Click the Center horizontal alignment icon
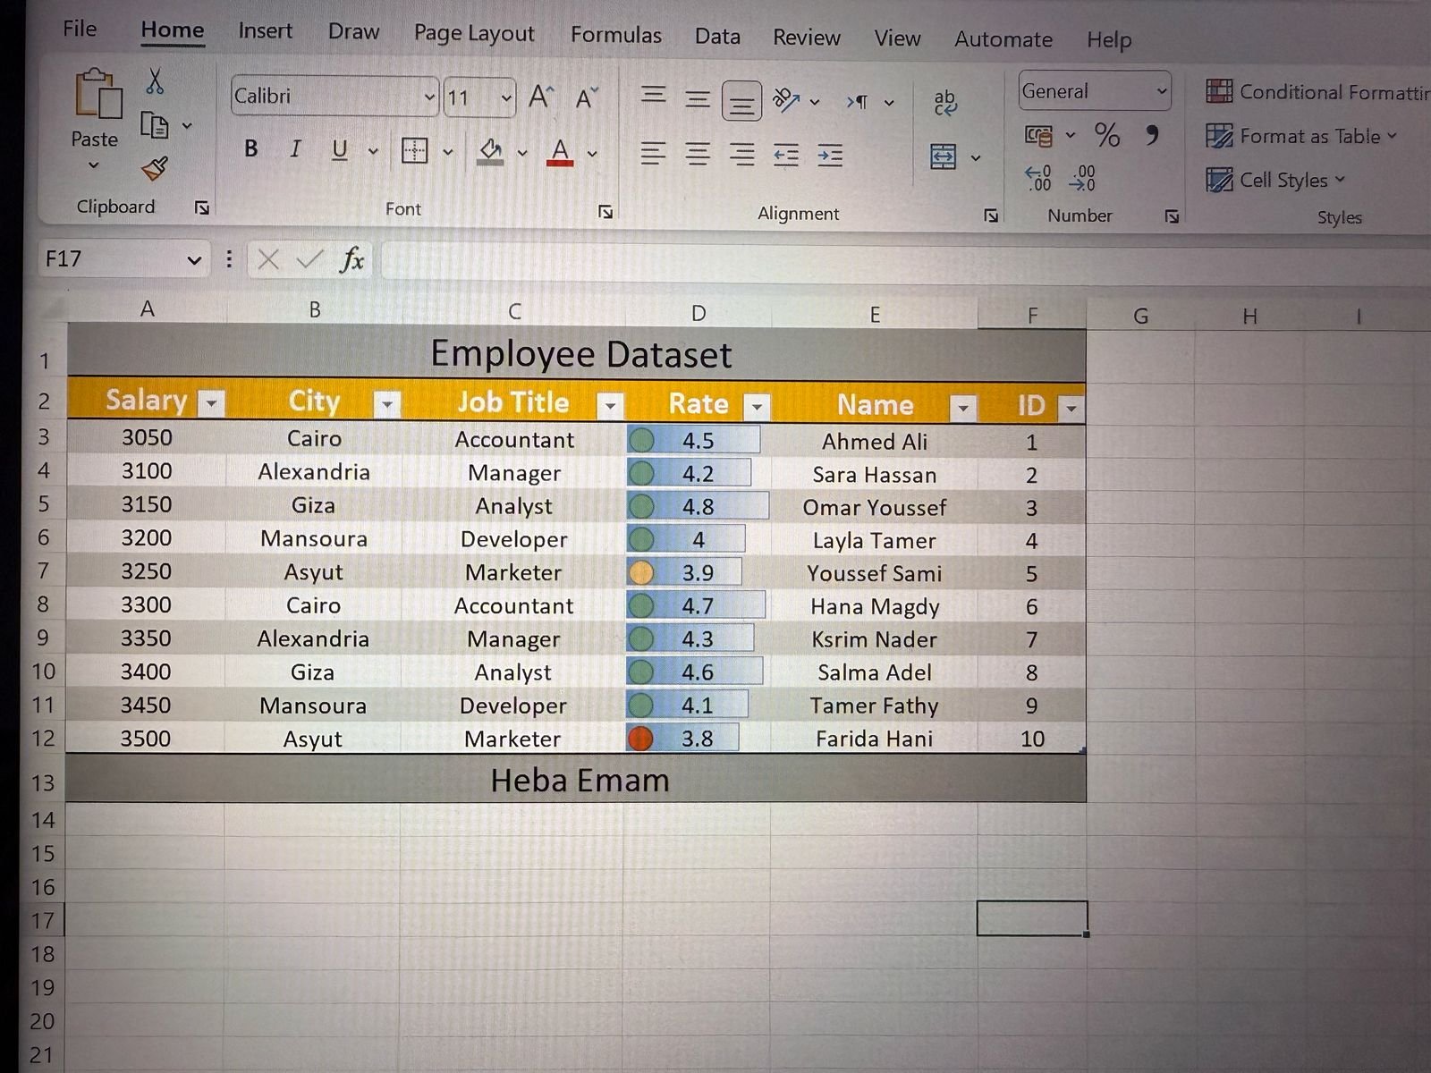Screen dimensions: 1431x1073 click(x=698, y=155)
